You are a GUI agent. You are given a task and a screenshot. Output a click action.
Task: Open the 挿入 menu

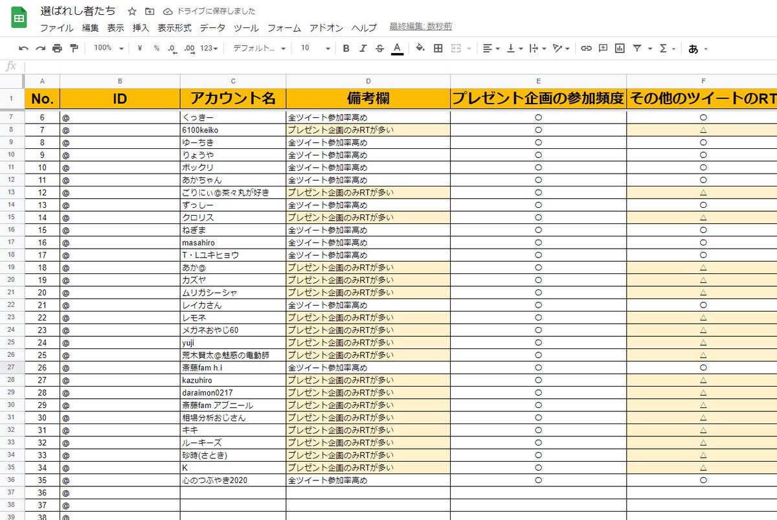coord(141,28)
